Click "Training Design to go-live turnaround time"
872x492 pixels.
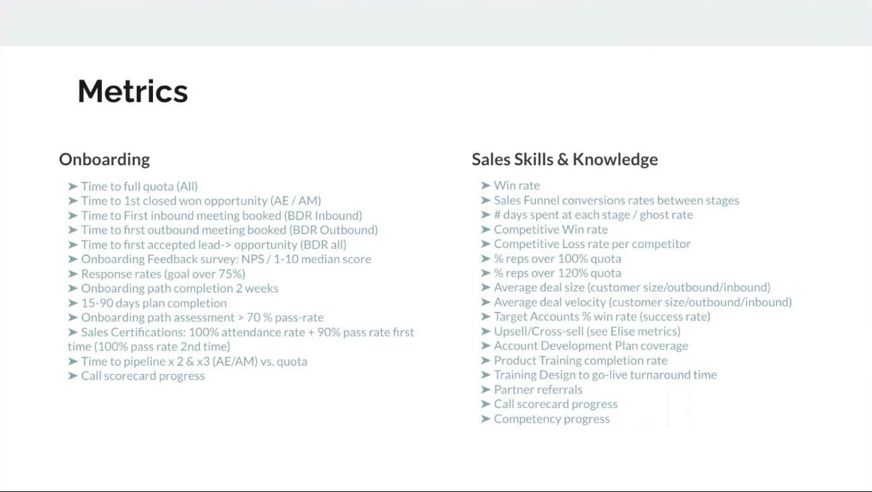pyautogui.click(x=605, y=375)
